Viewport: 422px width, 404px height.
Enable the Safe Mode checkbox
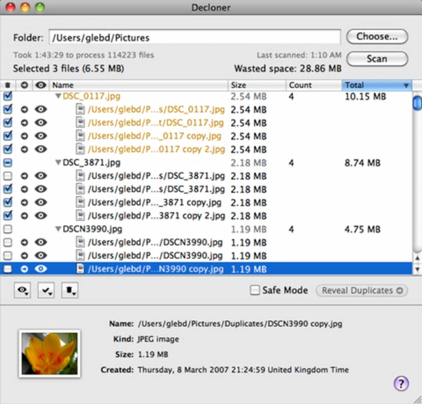point(254,290)
